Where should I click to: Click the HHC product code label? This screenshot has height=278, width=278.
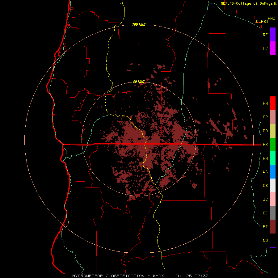tap(271, 19)
